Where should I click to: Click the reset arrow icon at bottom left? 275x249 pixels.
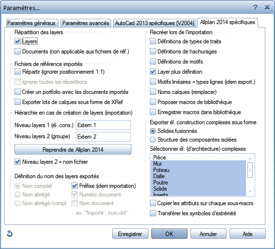pyautogui.click(x=10, y=234)
